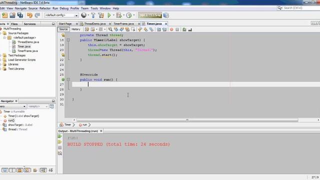Click the Shift Line Right icon

(164, 29)
